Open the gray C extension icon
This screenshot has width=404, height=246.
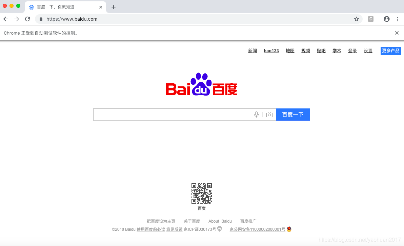(x=371, y=19)
